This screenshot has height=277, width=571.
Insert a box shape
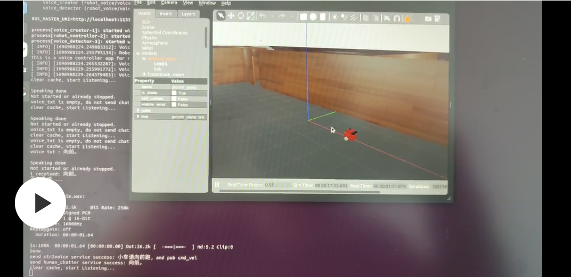pyautogui.click(x=304, y=17)
